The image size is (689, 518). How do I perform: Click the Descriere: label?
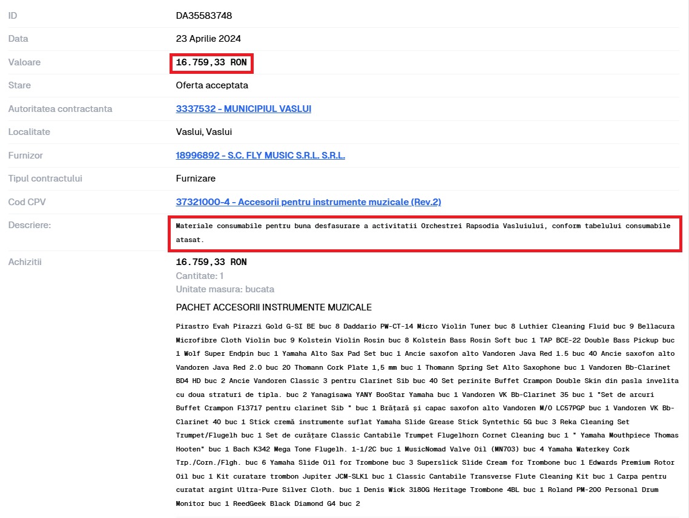[30, 225]
